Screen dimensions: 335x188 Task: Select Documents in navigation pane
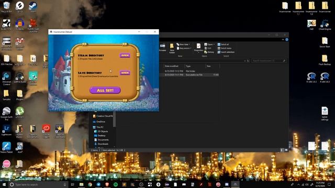click(101, 140)
